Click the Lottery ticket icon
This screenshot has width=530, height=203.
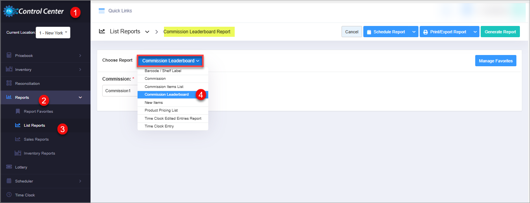9,167
